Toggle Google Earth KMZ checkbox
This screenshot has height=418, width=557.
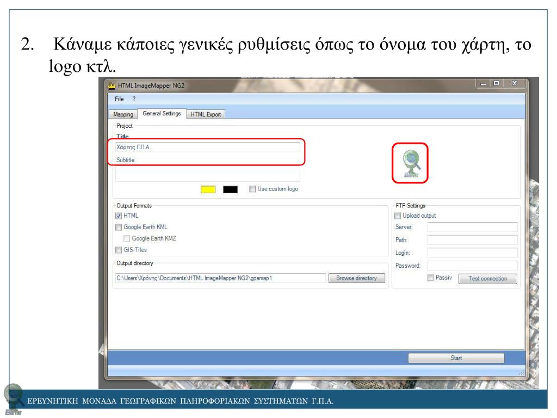click(126, 238)
